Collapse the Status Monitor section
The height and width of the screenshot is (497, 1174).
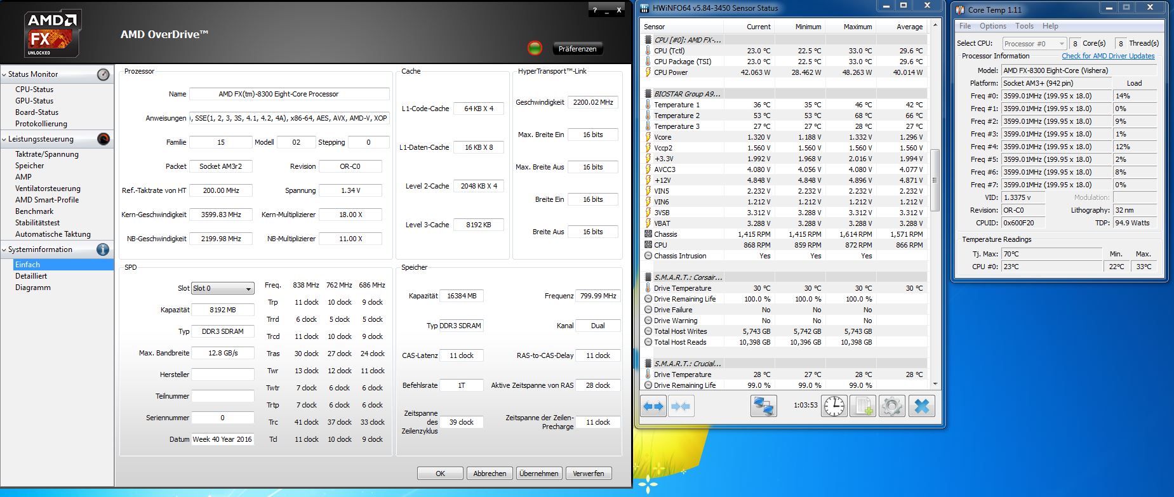point(4,75)
